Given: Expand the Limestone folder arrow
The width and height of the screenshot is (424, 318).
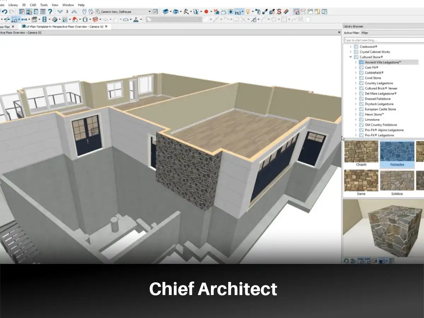Looking at the screenshot, I should point(356,120).
